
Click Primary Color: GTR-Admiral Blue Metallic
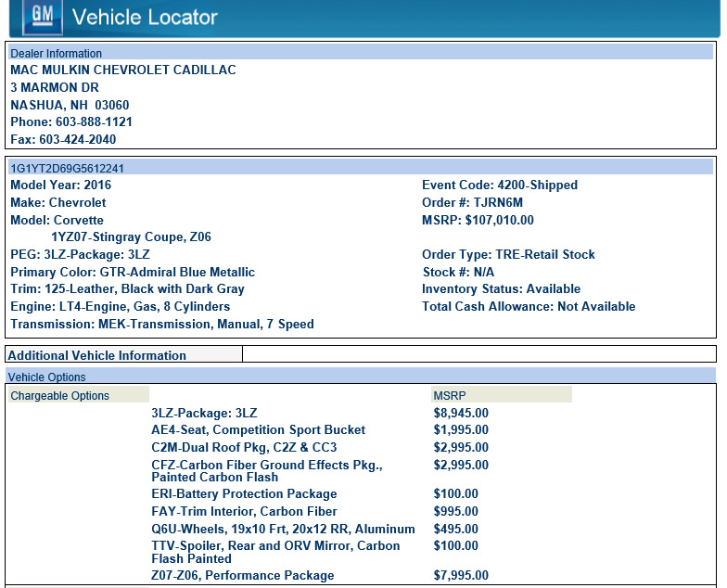[x=133, y=273]
